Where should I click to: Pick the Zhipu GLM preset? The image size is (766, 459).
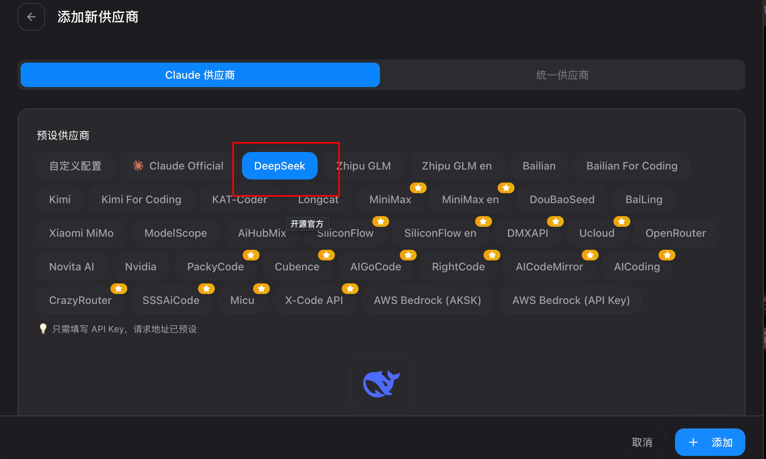coord(363,166)
